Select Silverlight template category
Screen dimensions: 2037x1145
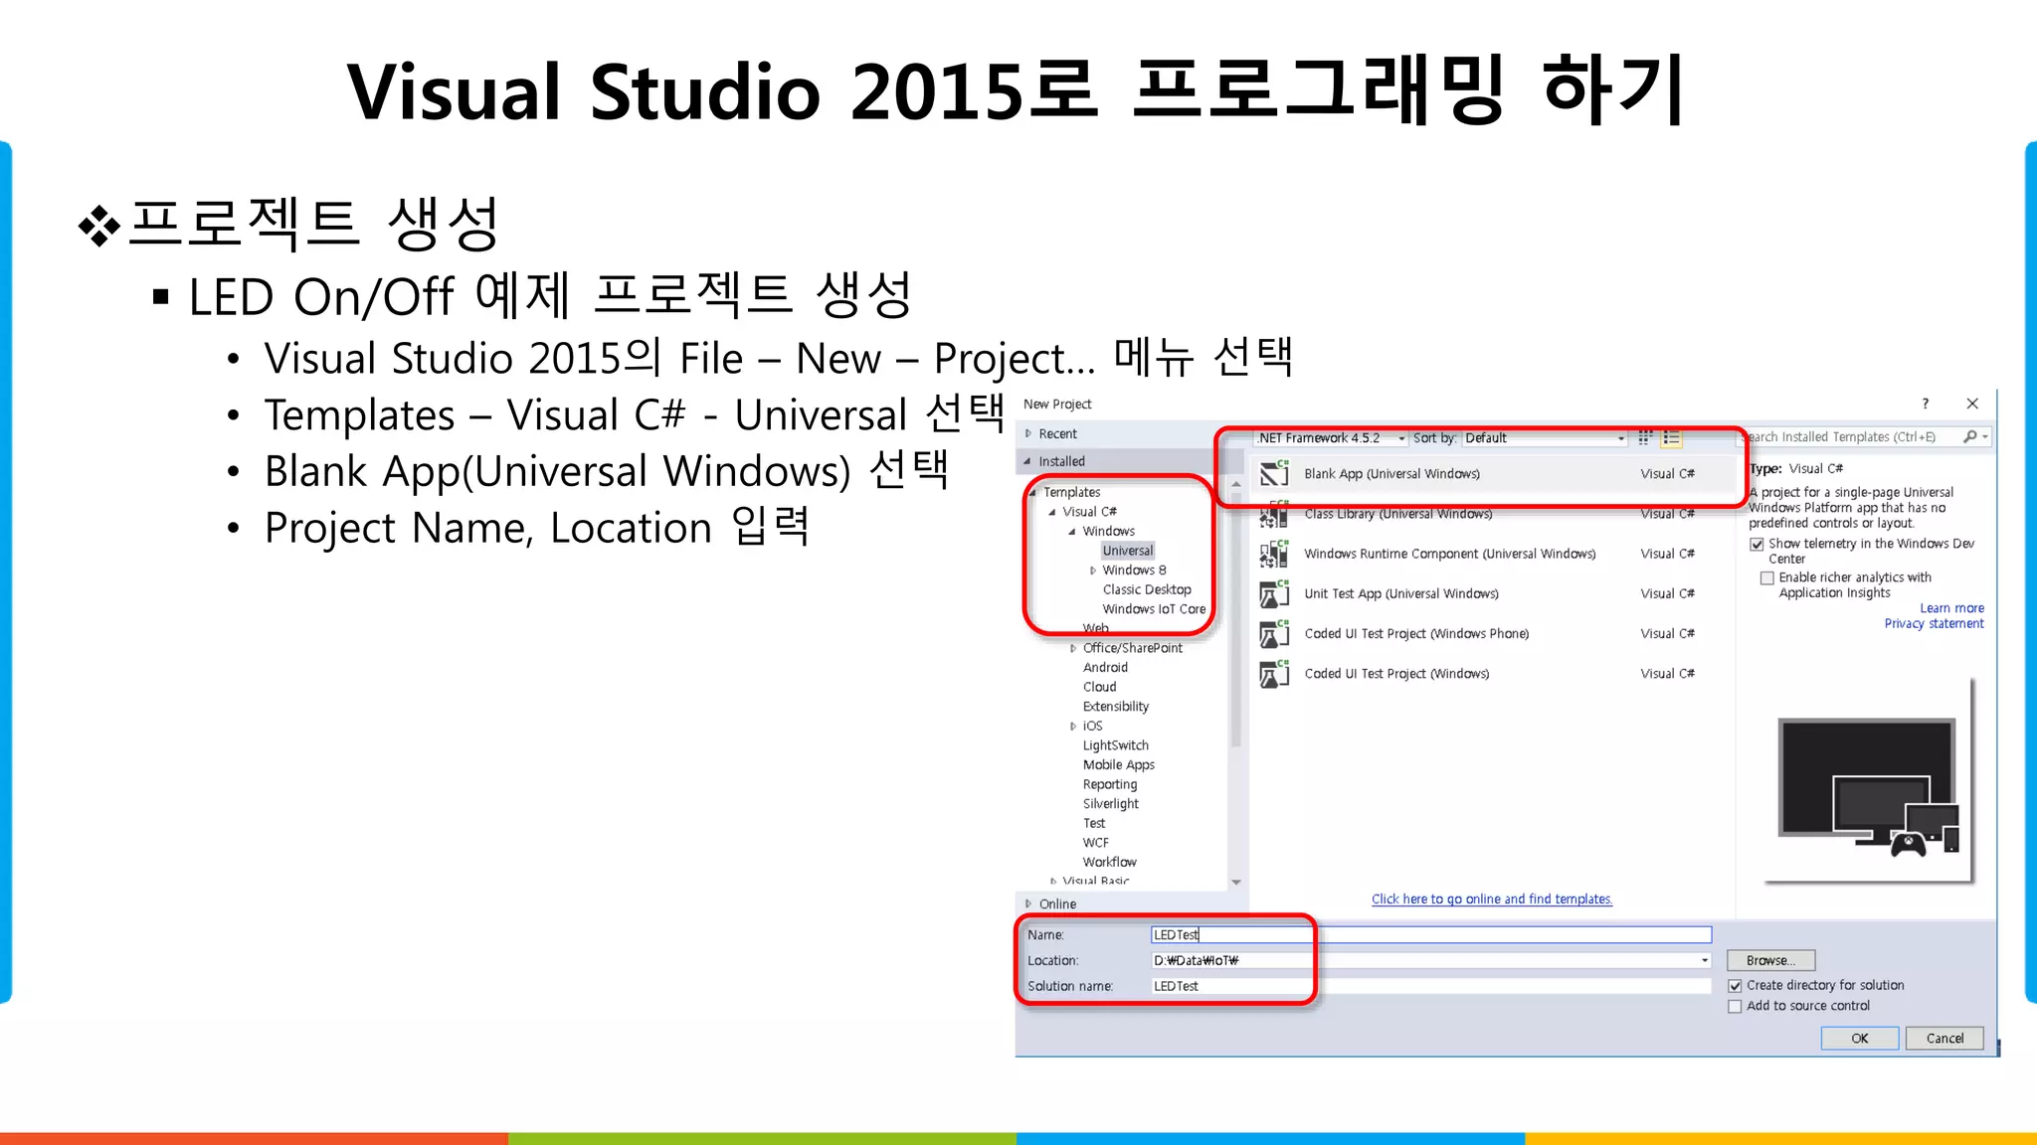tap(1110, 804)
